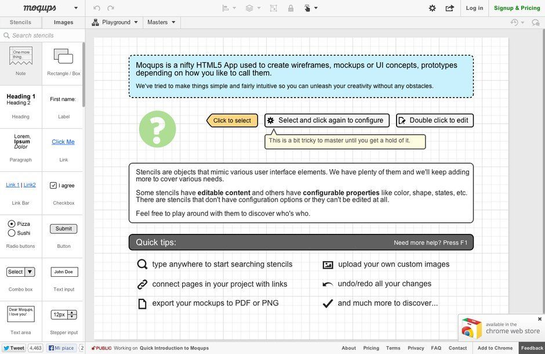Select the Heading stencil
This screenshot has height=354, width=545.
pyautogui.click(x=21, y=106)
